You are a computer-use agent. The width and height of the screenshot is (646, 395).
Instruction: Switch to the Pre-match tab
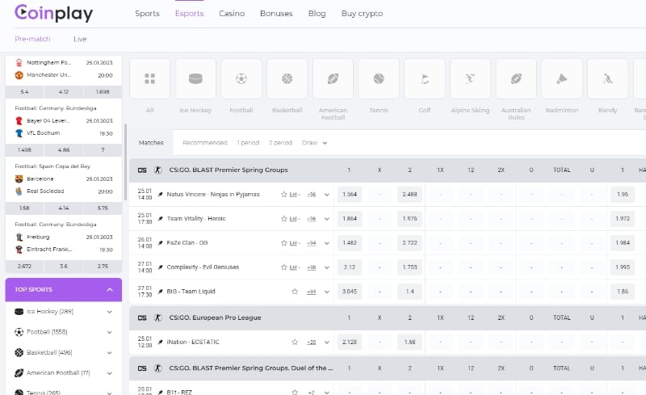pyautogui.click(x=32, y=39)
